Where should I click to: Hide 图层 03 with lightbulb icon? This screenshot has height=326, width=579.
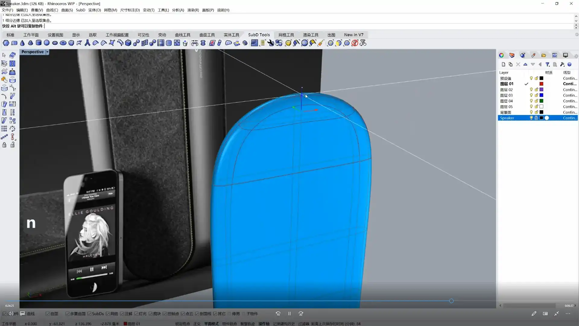[x=531, y=95]
